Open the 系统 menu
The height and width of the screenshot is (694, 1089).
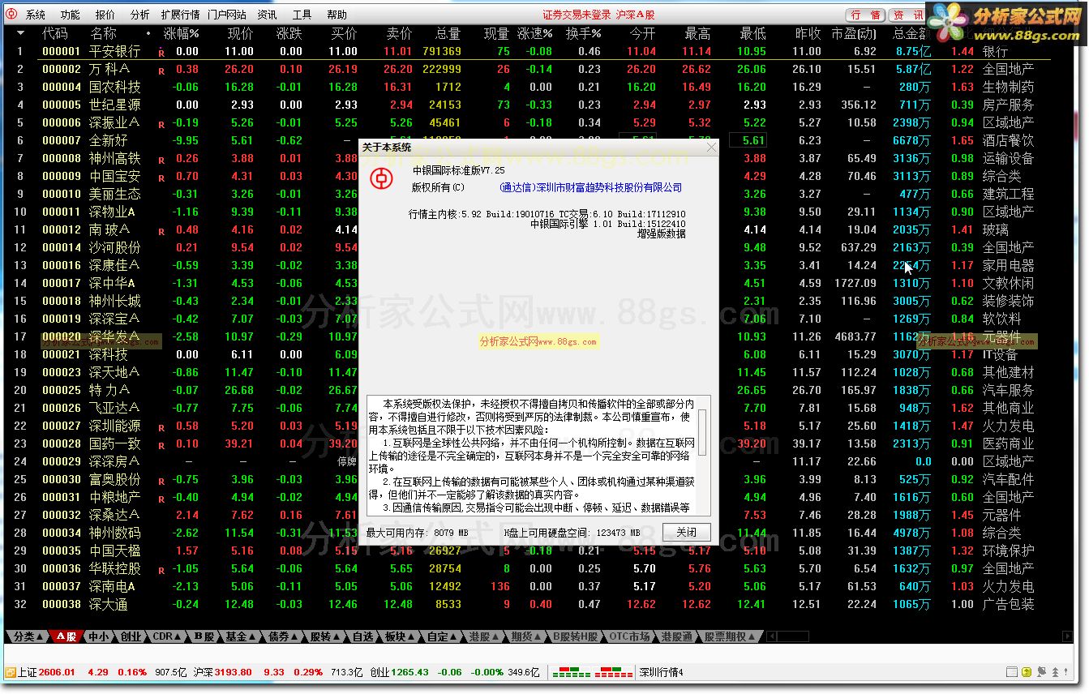tap(35, 15)
